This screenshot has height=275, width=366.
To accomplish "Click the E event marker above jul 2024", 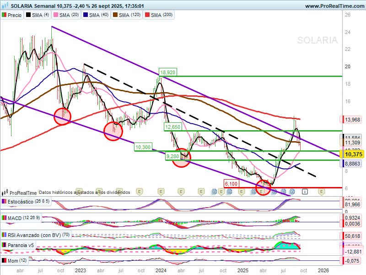I will (201, 192).
